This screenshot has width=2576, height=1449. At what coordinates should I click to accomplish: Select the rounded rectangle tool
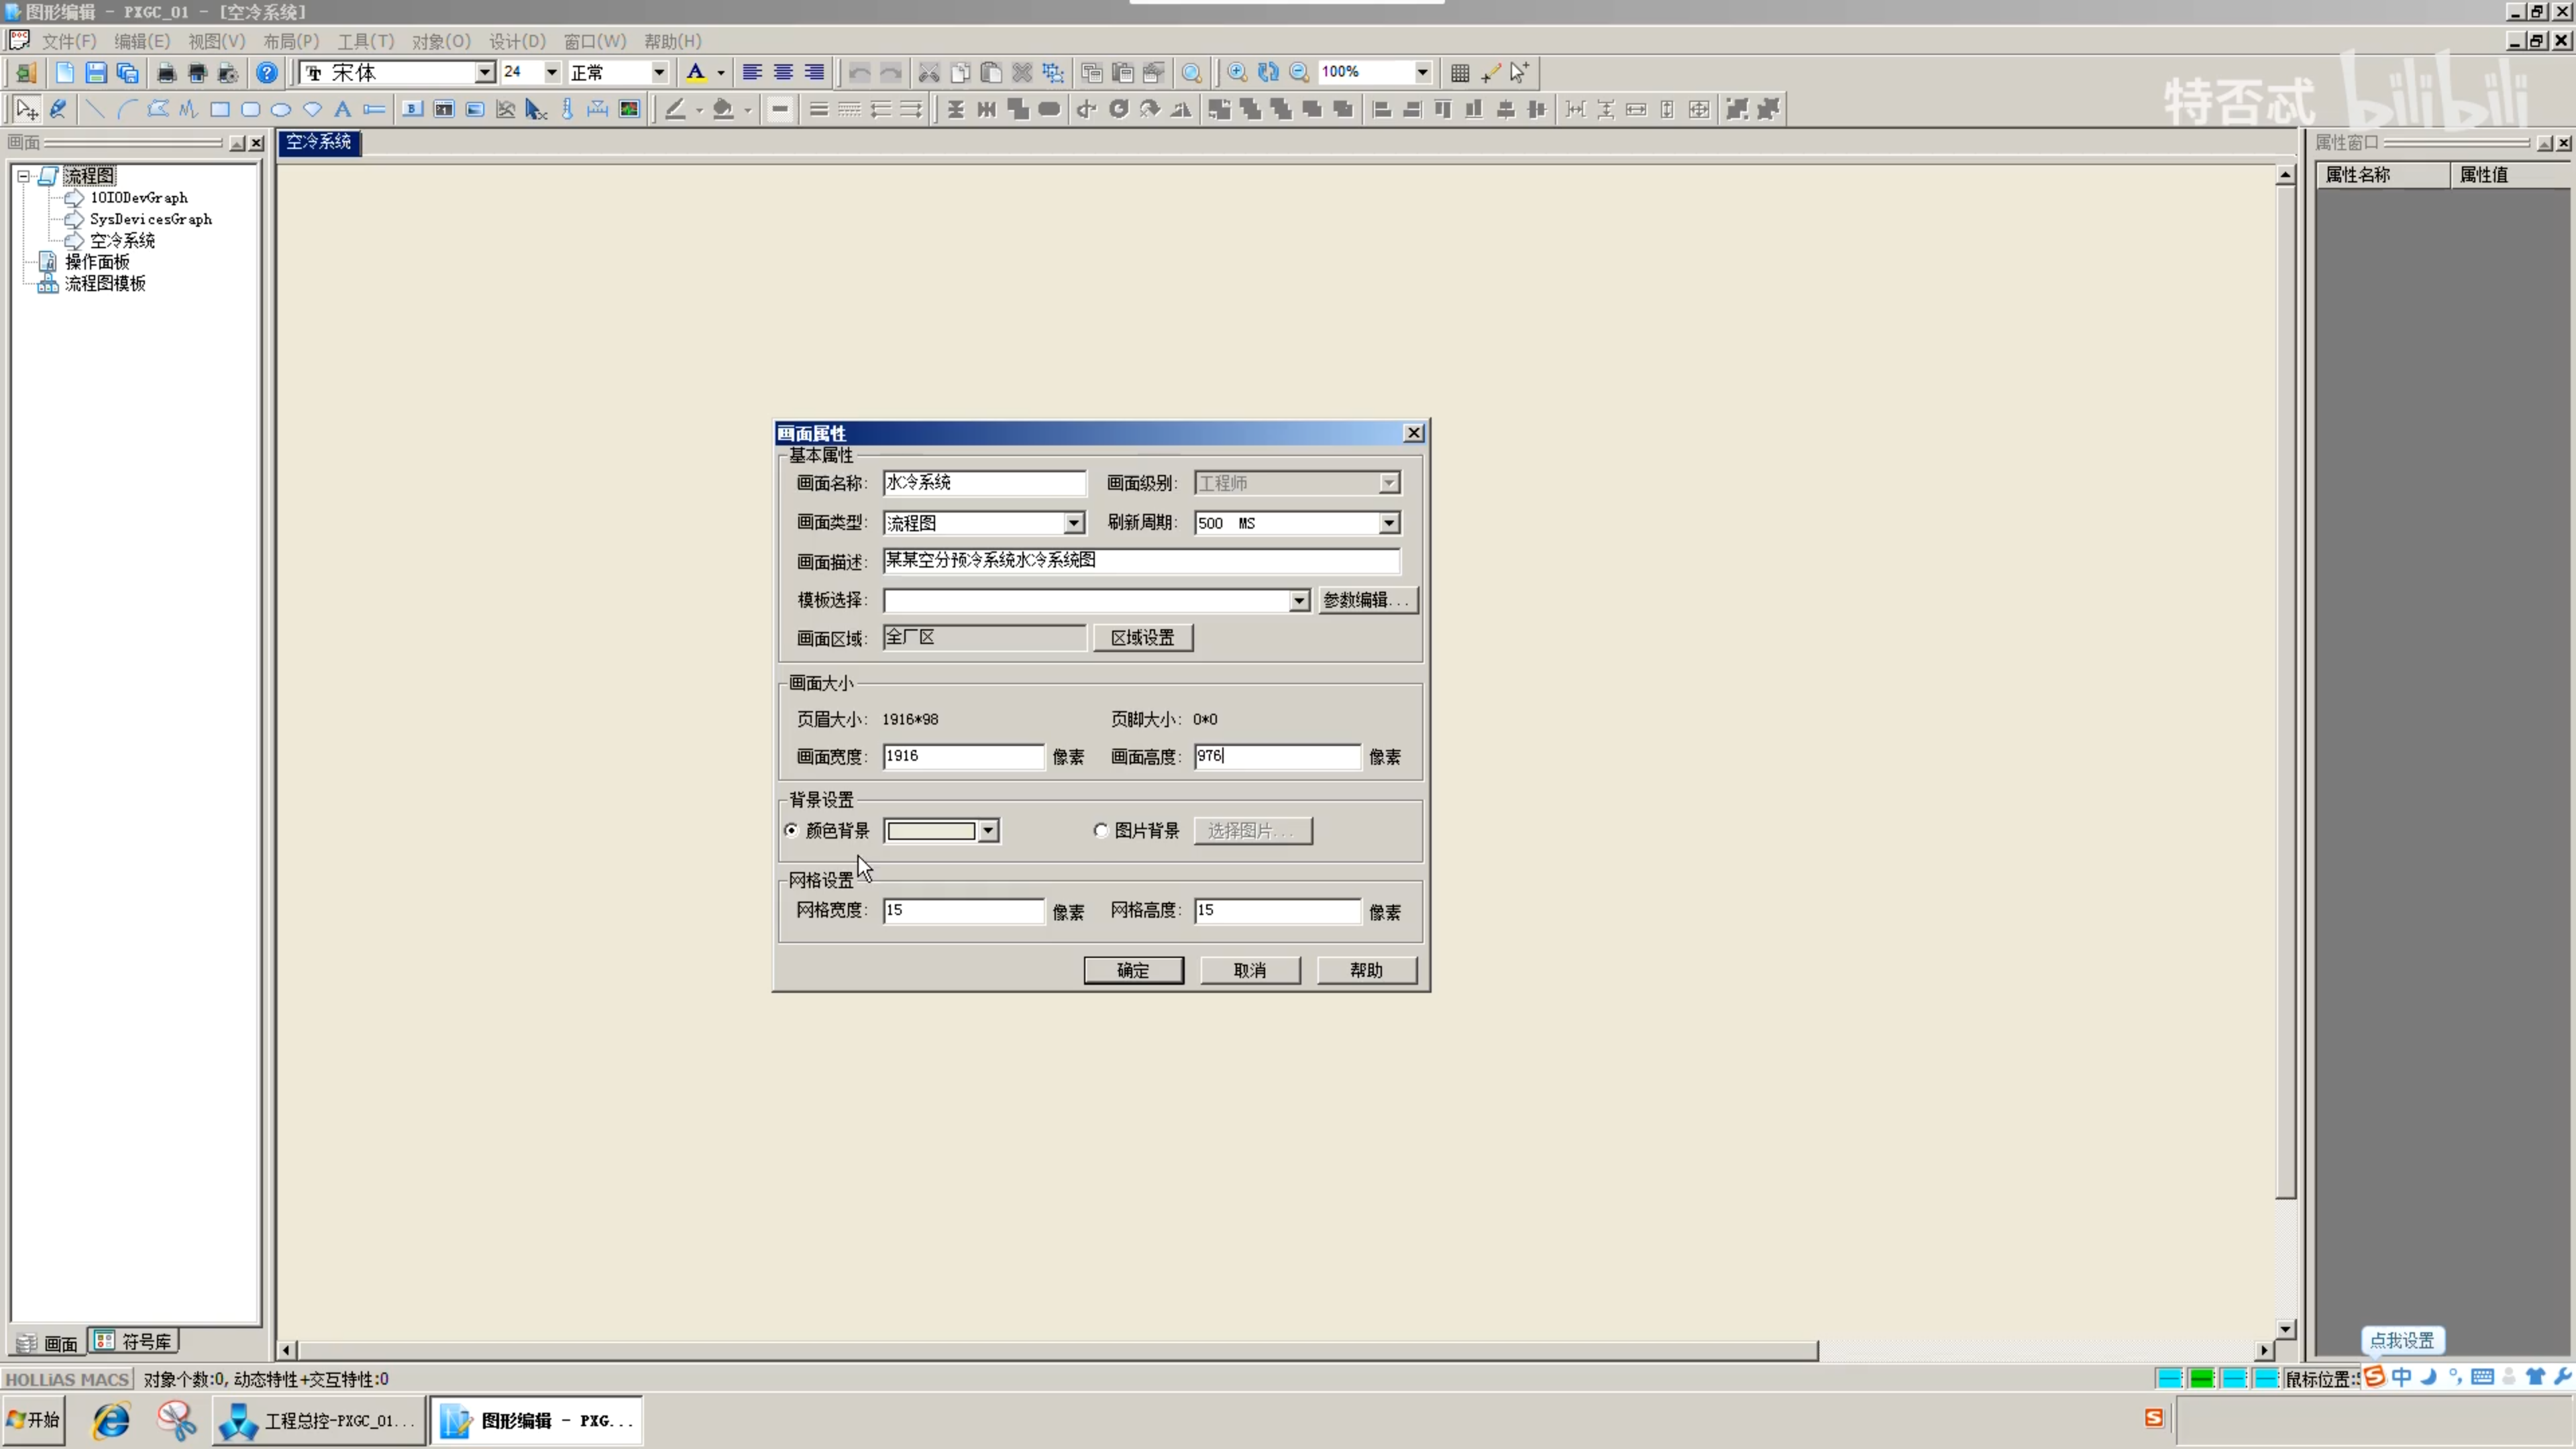[x=250, y=110]
